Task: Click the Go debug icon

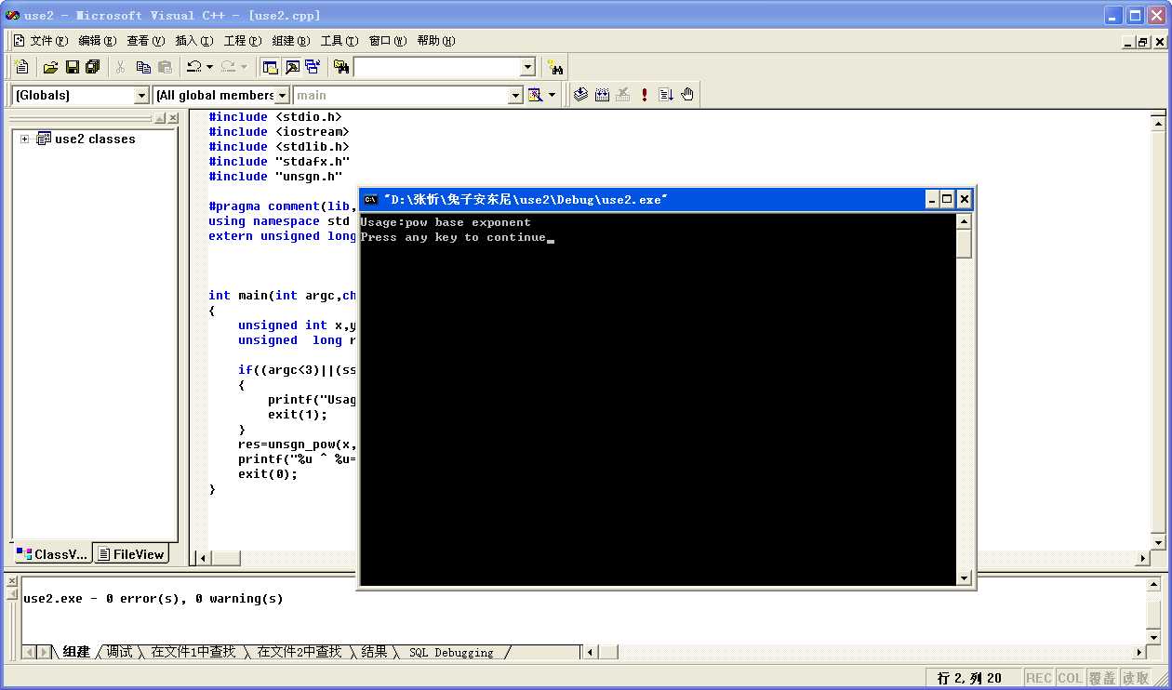Action: [666, 95]
